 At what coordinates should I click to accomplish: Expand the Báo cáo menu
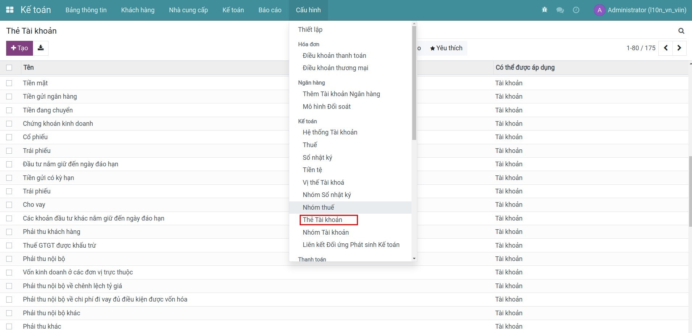tap(270, 10)
